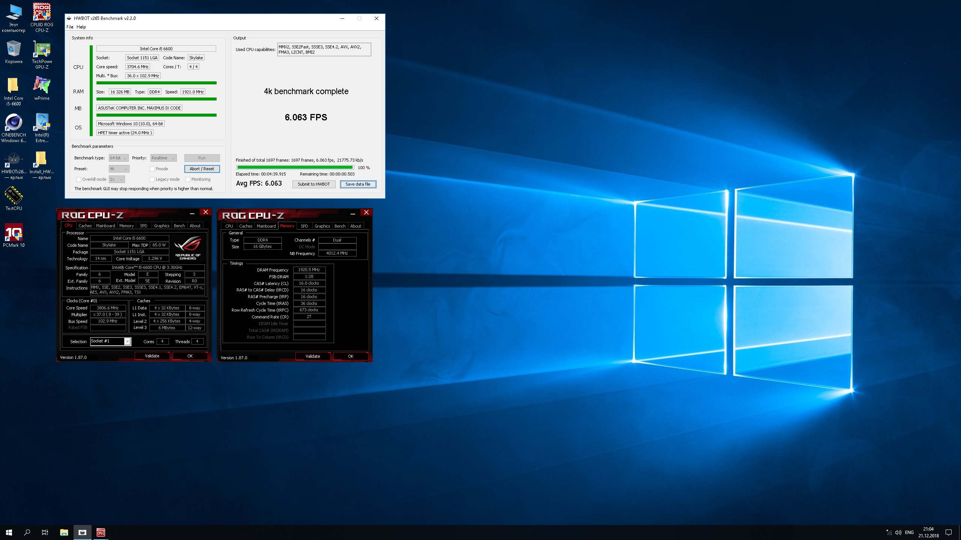Switch to Caches tab in left CPU-Z
The image size is (961, 540).
click(x=85, y=226)
